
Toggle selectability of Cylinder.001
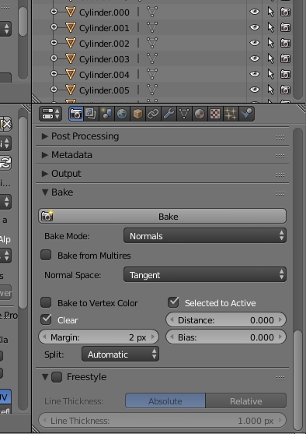click(x=271, y=27)
